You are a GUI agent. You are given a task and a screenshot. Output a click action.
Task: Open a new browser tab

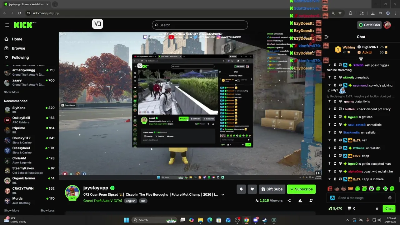tap(55, 4)
